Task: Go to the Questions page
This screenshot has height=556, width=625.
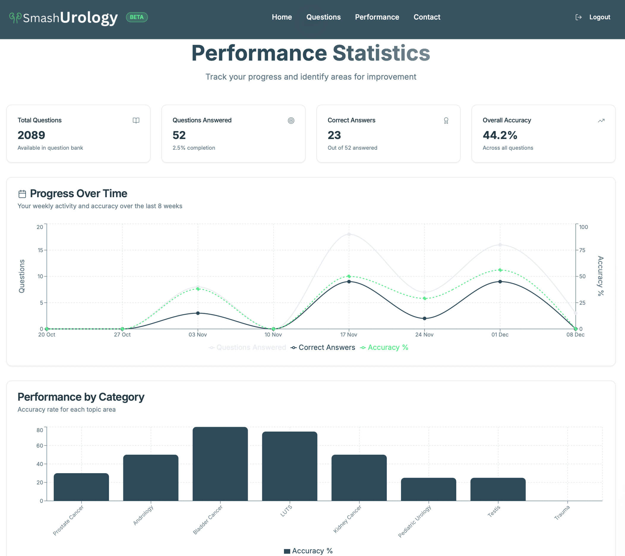Action: point(323,17)
